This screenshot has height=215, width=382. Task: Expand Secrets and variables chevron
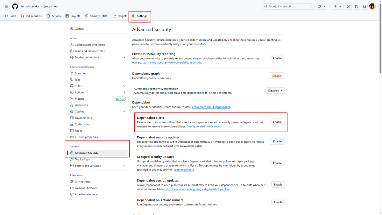[124, 166]
